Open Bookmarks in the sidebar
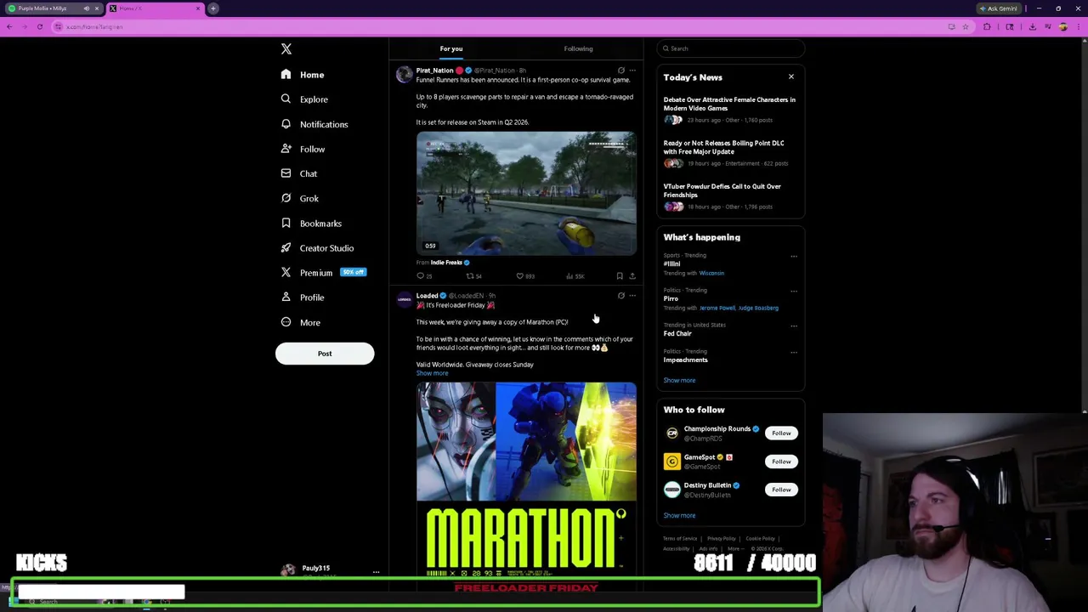Image resolution: width=1088 pixels, height=612 pixels. [311, 224]
